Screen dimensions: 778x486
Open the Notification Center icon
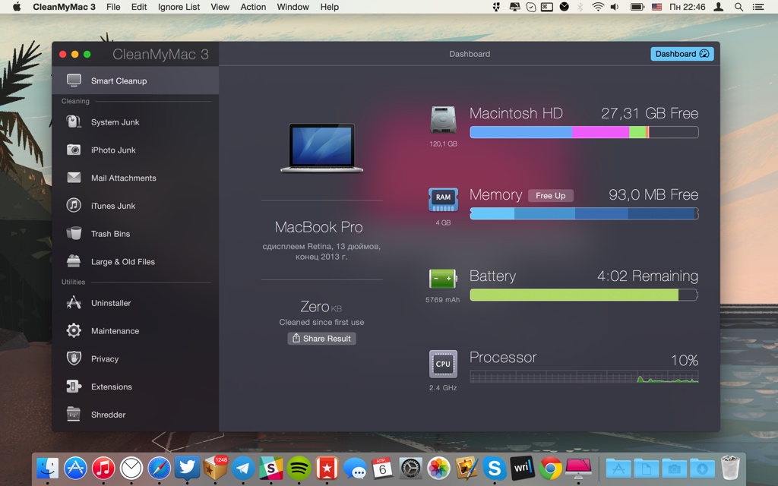tap(758, 7)
